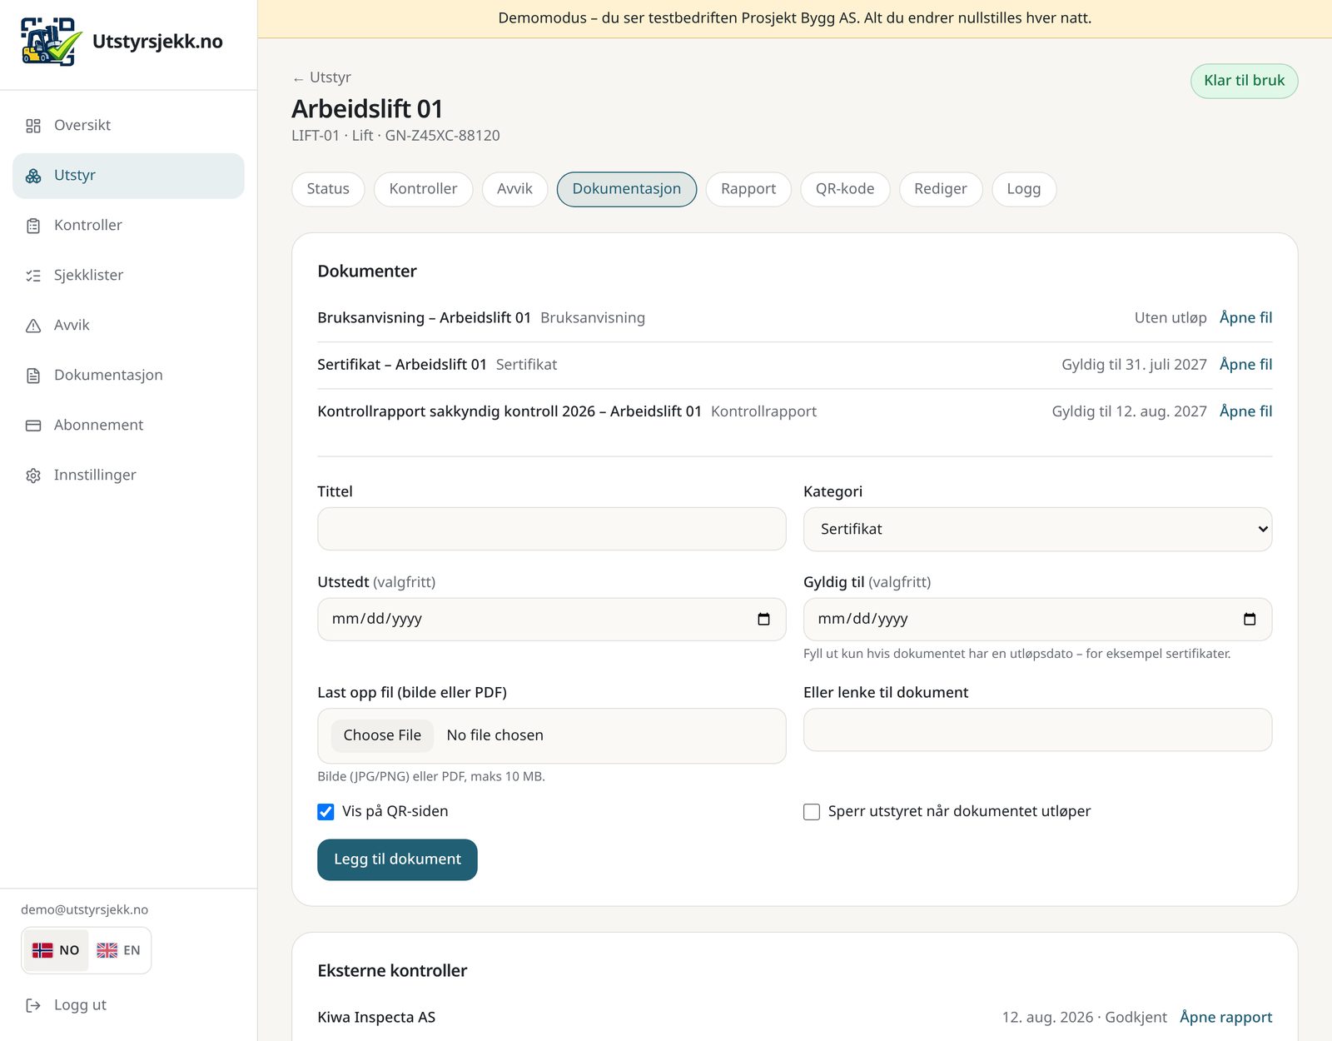
Task: Open the Rapport tab
Action: [x=748, y=189]
